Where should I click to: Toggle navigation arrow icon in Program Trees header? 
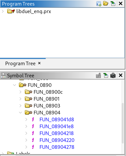pyautogui.click(x=113, y=4)
